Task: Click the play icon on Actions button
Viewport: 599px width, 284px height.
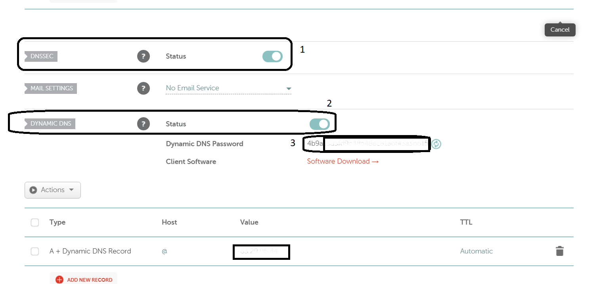Action: pos(33,190)
